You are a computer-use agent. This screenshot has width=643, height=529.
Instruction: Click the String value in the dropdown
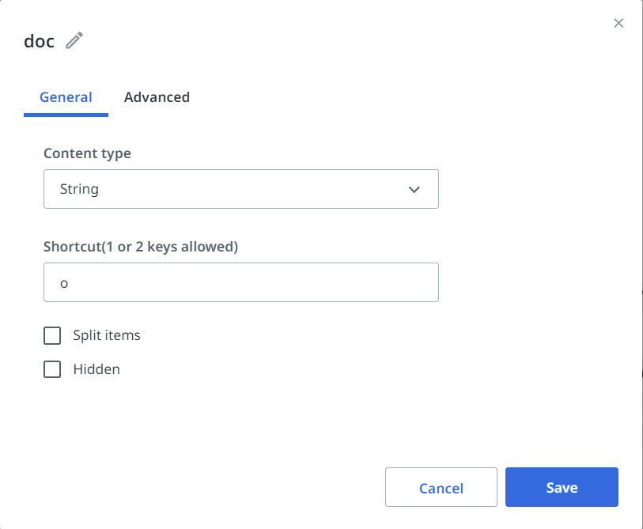[x=79, y=190]
